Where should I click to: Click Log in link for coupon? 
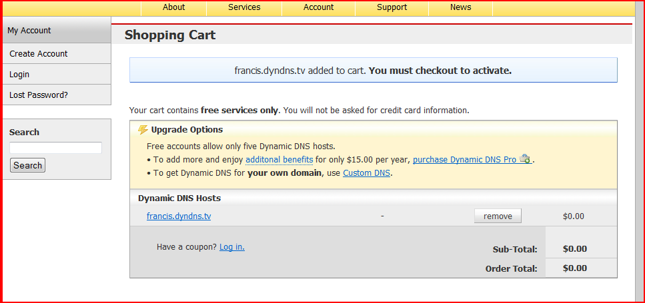[x=232, y=247]
